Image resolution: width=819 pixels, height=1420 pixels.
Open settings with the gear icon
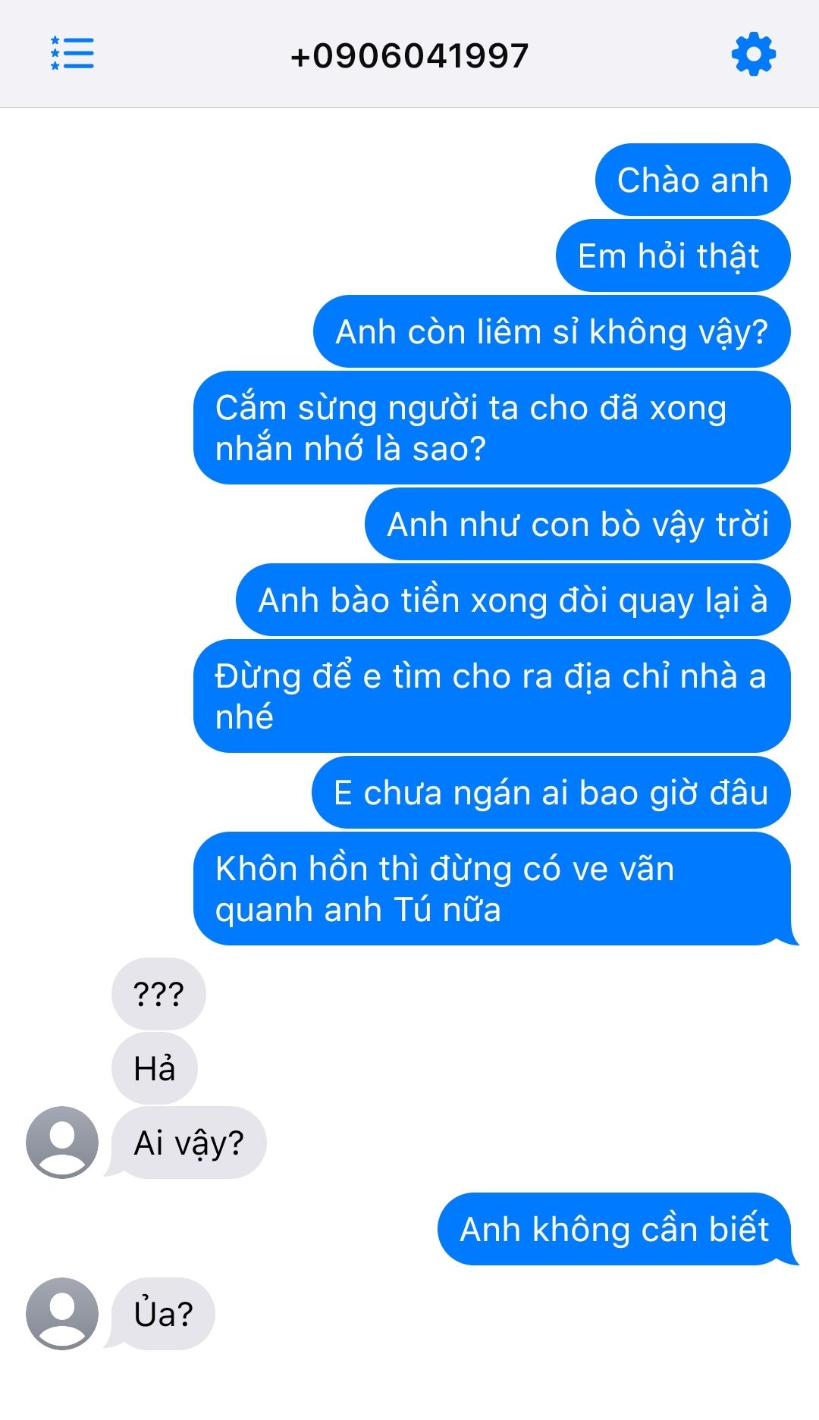click(x=754, y=54)
